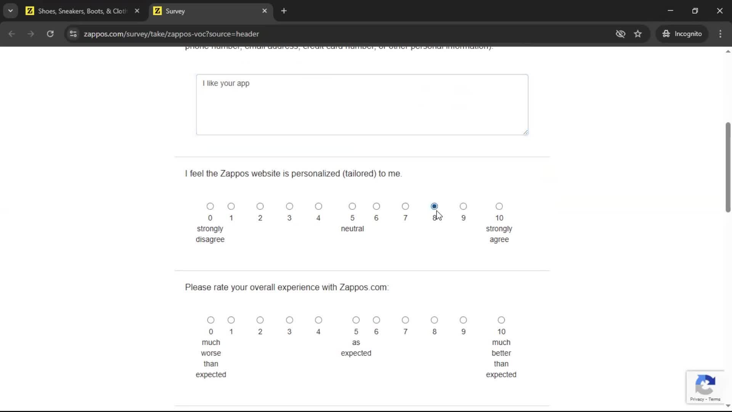
Task: Open the reCAPTCHA Privacy link
Action: 697,399
